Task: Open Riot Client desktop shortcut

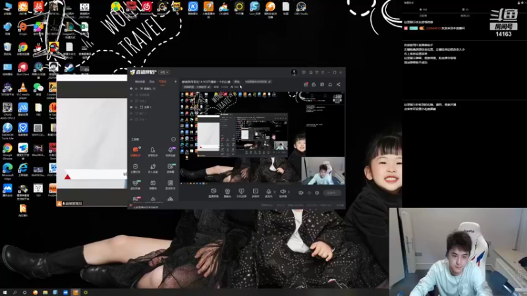Action: (x=23, y=69)
